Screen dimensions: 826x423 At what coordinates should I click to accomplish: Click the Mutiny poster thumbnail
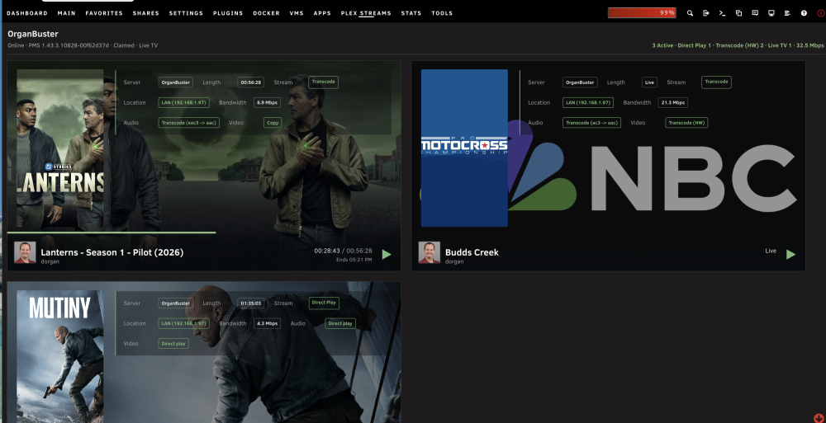pos(60,356)
